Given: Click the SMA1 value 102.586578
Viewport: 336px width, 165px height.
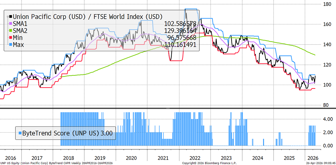Looking at the screenshot, I should pos(180,24).
